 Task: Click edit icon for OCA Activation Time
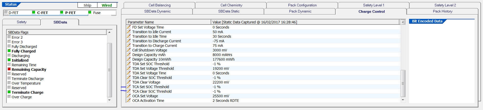pyautogui.click(x=129, y=100)
